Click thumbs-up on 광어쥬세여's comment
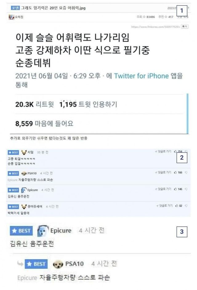 [177, 206]
